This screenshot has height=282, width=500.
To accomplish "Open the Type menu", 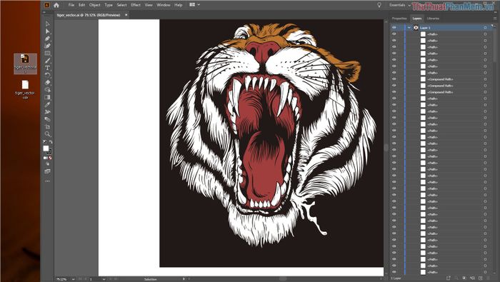I will tap(109, 5).
